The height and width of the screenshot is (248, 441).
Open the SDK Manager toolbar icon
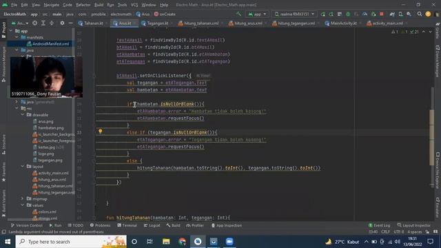coord(409,14)
